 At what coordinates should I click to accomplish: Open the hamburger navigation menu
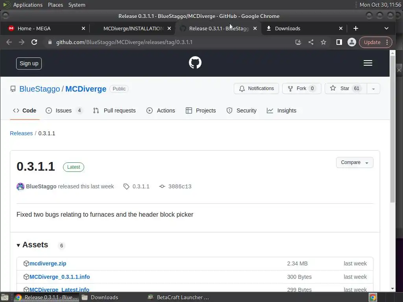point(368,63)
